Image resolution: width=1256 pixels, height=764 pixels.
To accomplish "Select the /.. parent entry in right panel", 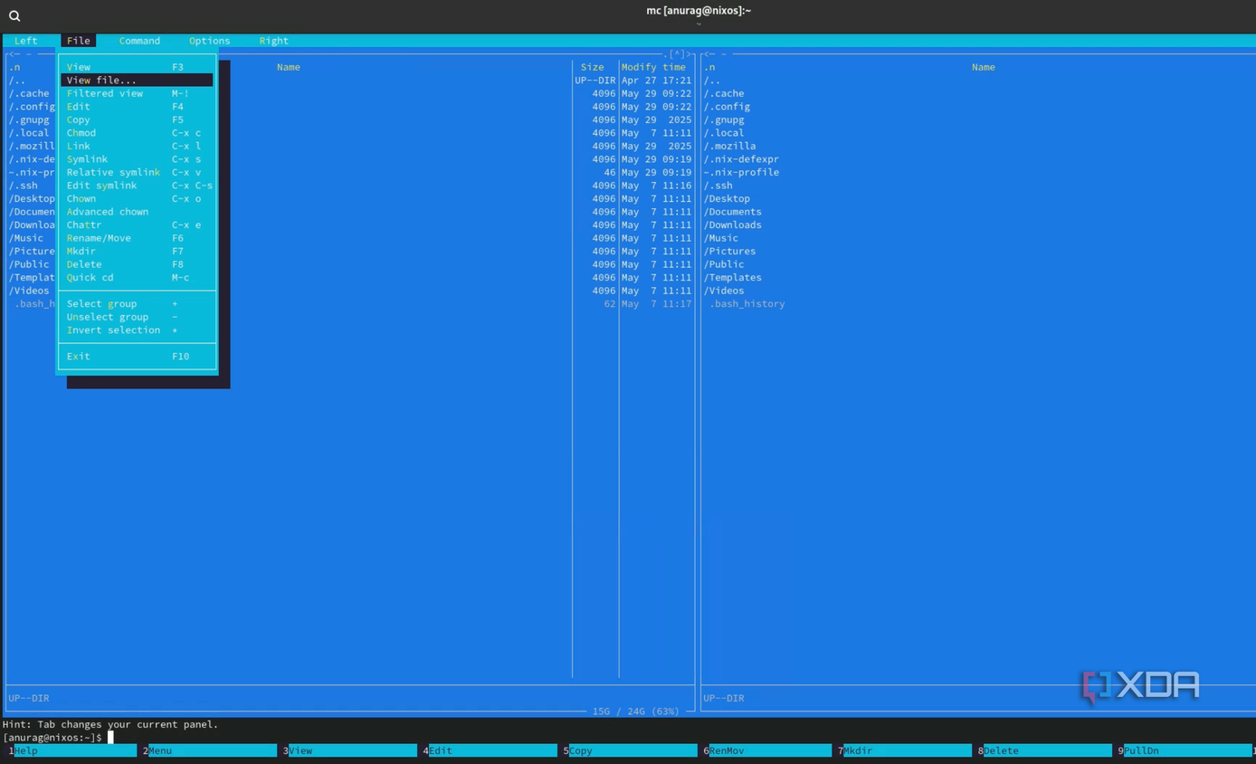I will [713, 81].
